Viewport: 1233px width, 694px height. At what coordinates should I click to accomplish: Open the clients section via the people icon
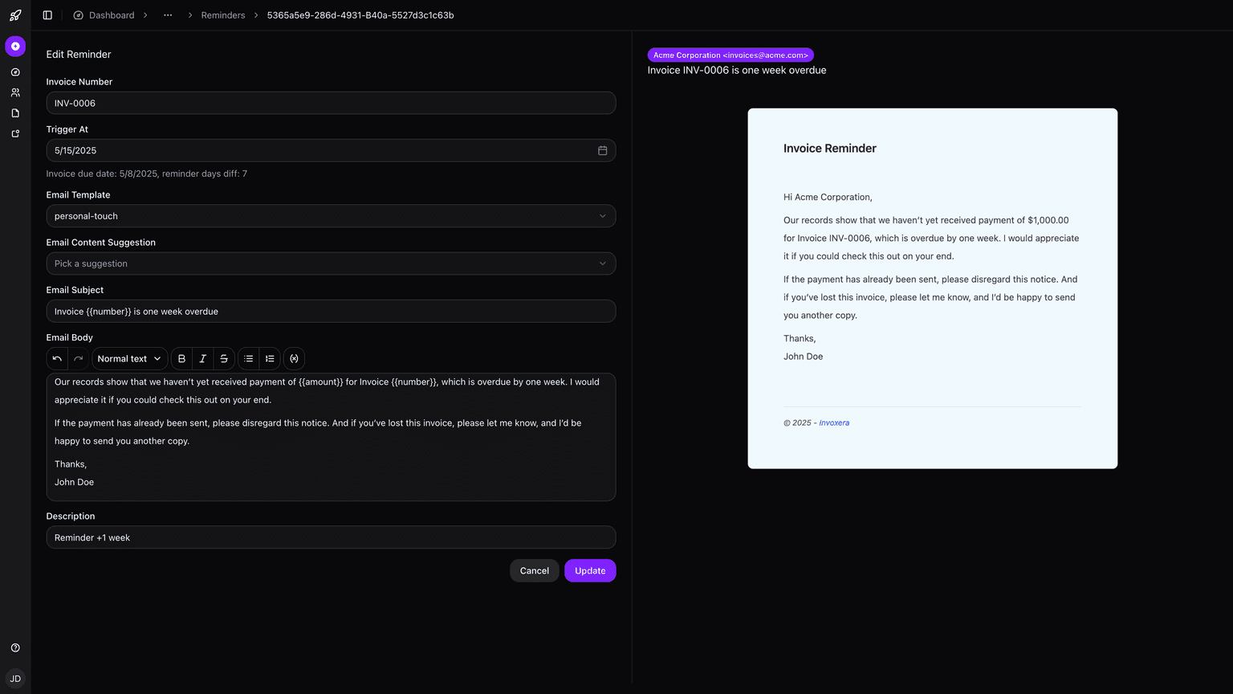[x=14, y=92]
